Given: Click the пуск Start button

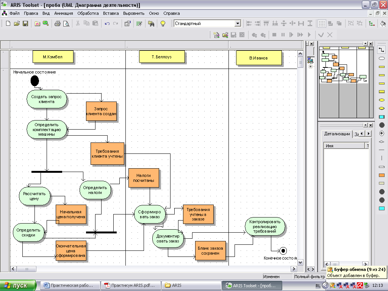Looking at the screenshot, I should (x=18, y=285).
